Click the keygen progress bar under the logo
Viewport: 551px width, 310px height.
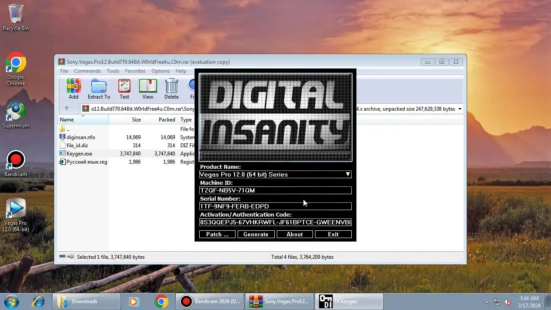pyautogui.click(x=275, y=156)
